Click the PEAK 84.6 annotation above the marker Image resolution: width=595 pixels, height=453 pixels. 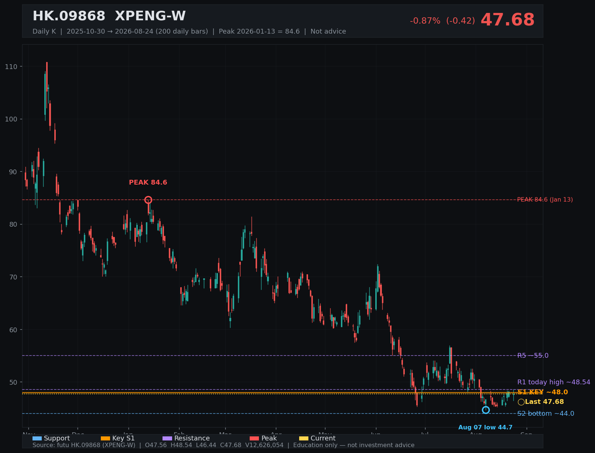pos(148,182)
